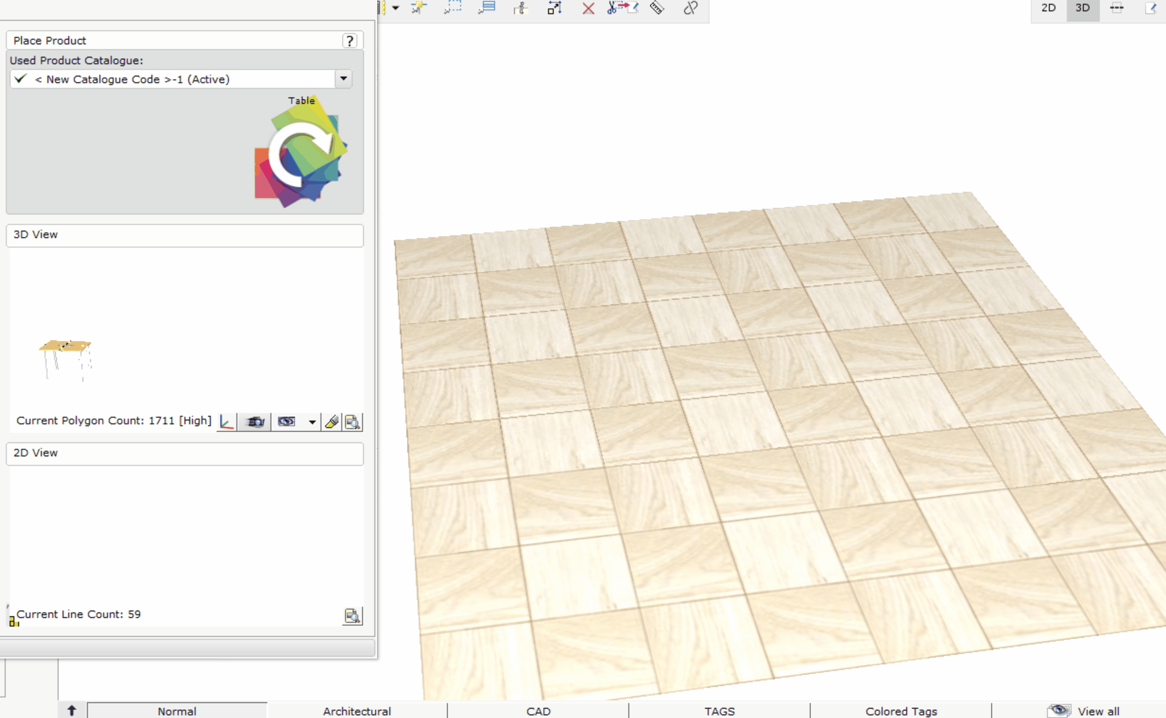
Task: Click the 3D View magnifier preview icon
Action: [352, 422]
